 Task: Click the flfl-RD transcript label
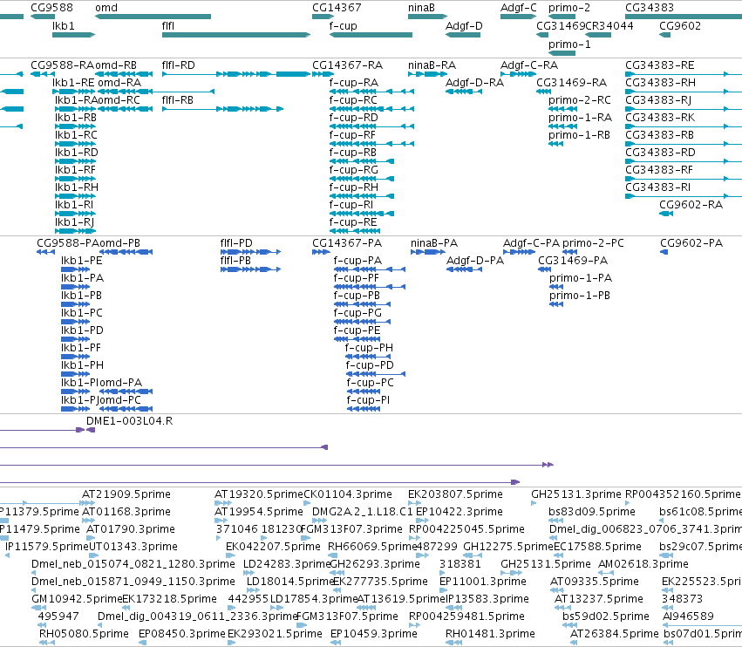tap(179, 65)
